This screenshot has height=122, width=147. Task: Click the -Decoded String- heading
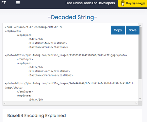click(73, 17)
